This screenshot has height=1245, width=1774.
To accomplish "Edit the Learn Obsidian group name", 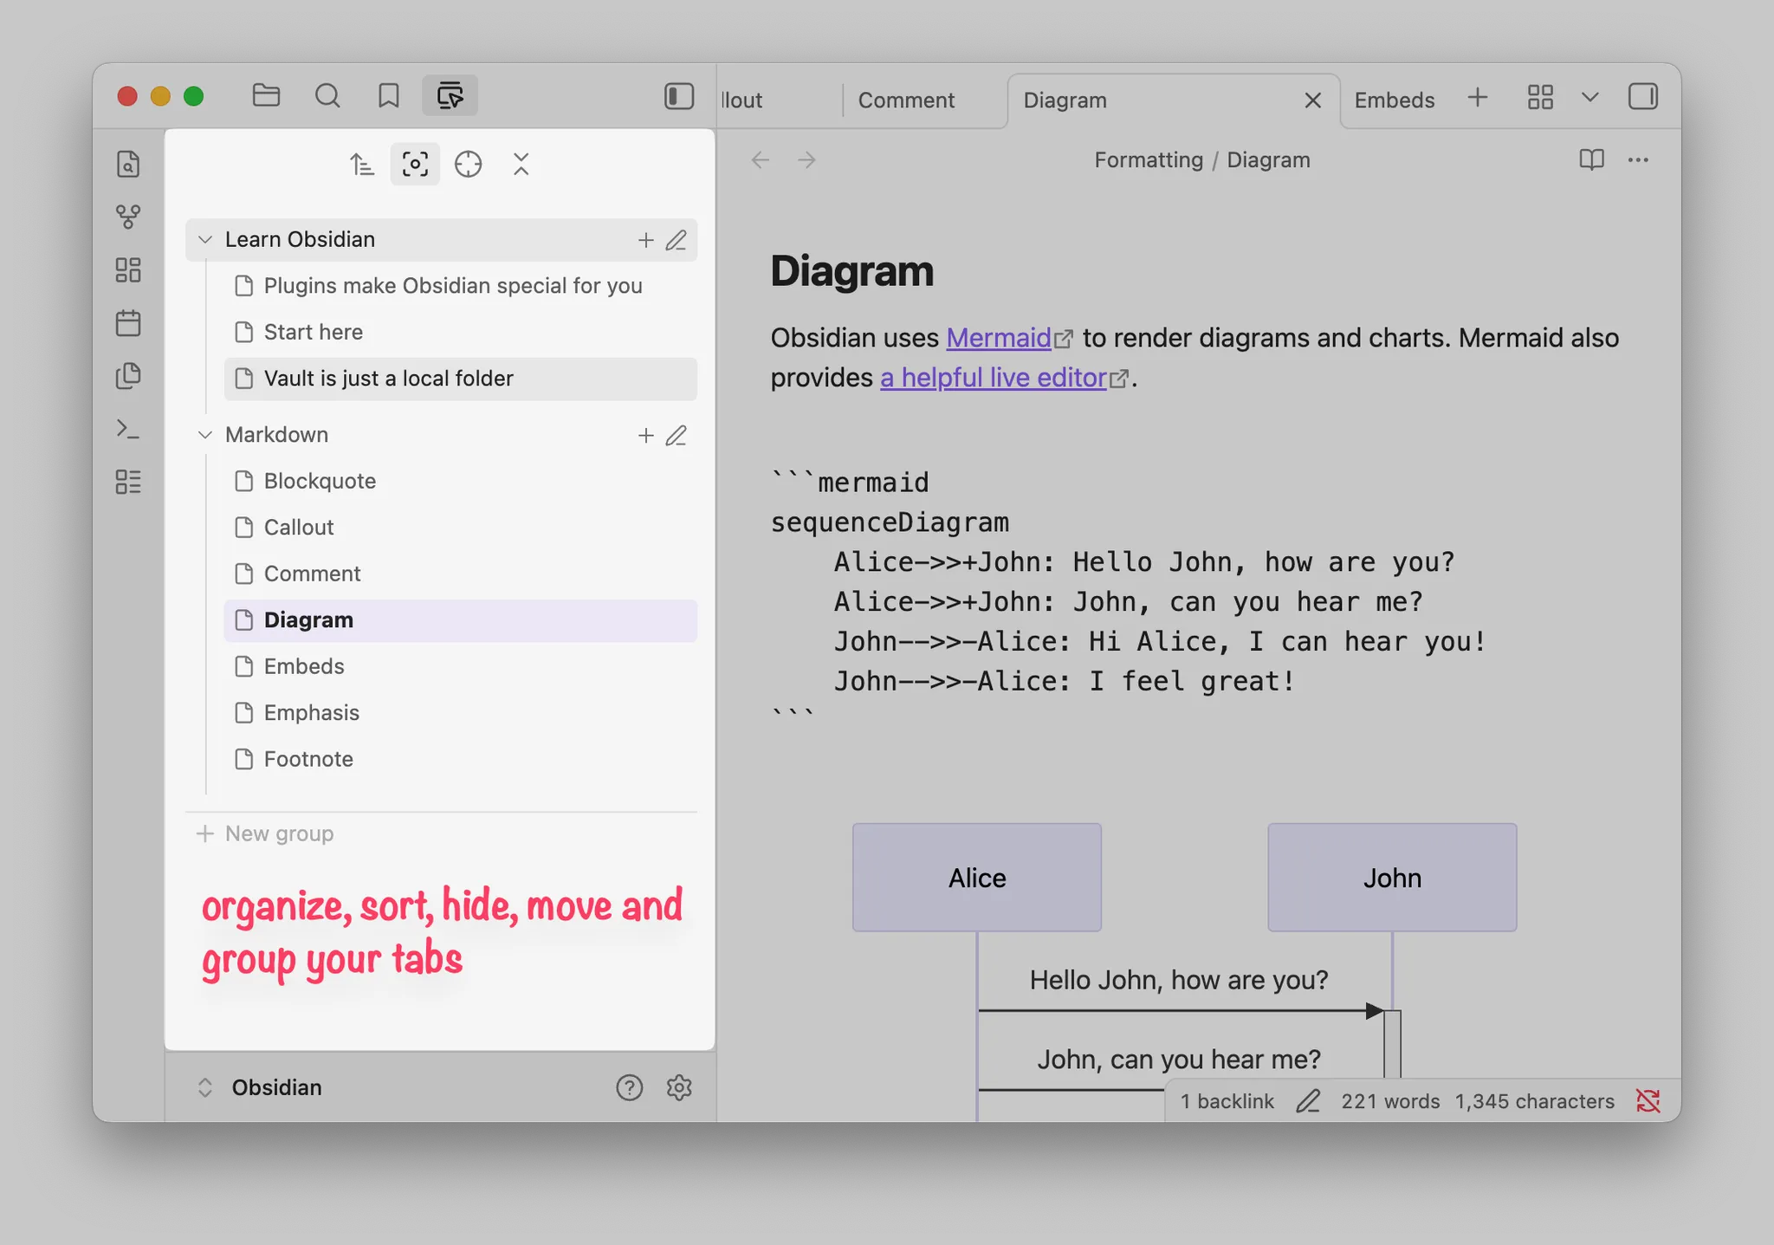I will pyautogui.click(x=677, y=240).
